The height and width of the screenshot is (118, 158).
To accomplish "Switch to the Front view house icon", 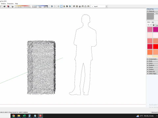I will pos(80,6).
